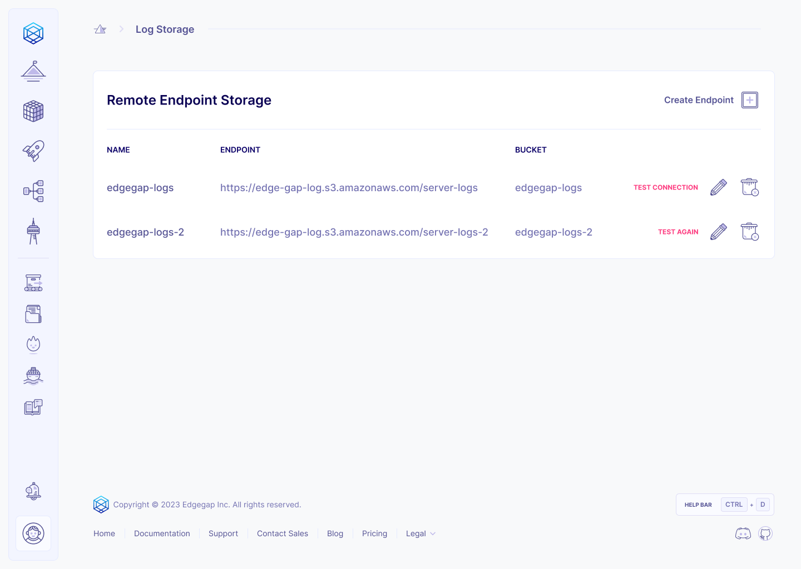Go to Pricing in footer

pyautogui.click(x=374, y=533)
